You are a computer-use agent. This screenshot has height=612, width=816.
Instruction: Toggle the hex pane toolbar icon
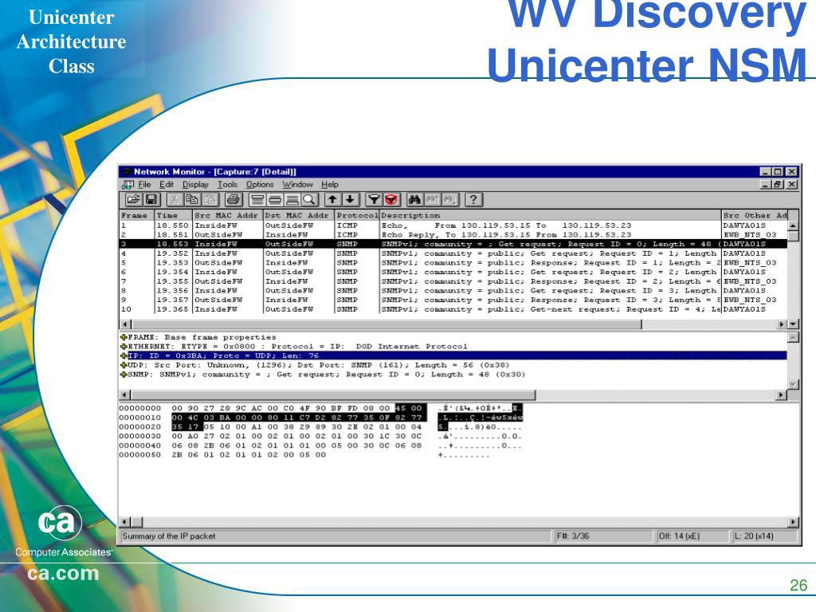click(292, 200)
